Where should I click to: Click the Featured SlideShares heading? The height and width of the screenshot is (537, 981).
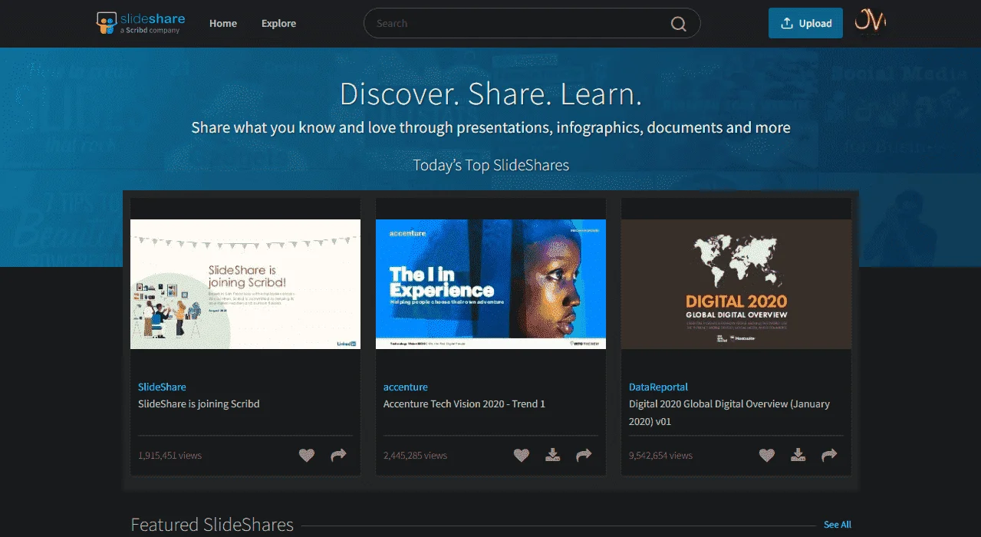tap(212, 525)
